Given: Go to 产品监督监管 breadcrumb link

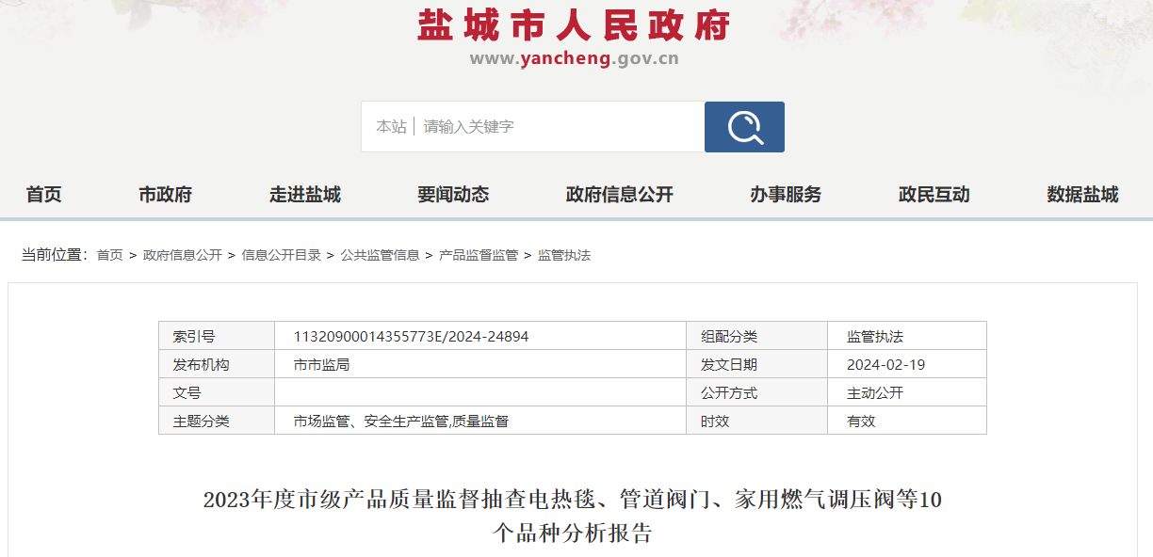Looking at the screenshot, I should 479,255.
